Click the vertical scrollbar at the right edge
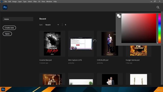Screen dimensions: 163x92 coord(162,48)
